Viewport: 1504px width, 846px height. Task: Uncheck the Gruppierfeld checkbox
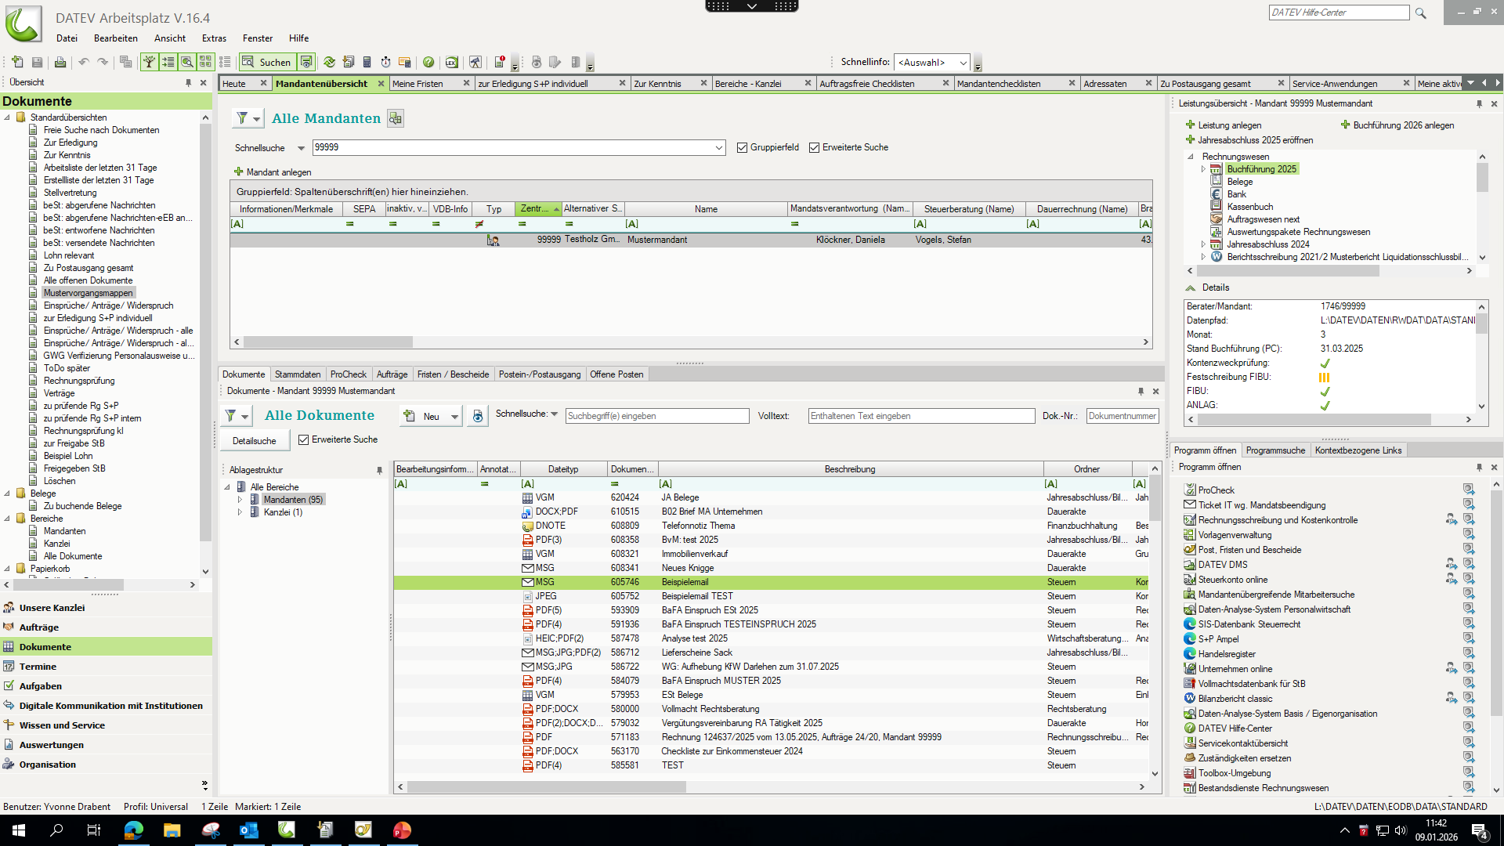pyautogui.click(x=742, y=147)
